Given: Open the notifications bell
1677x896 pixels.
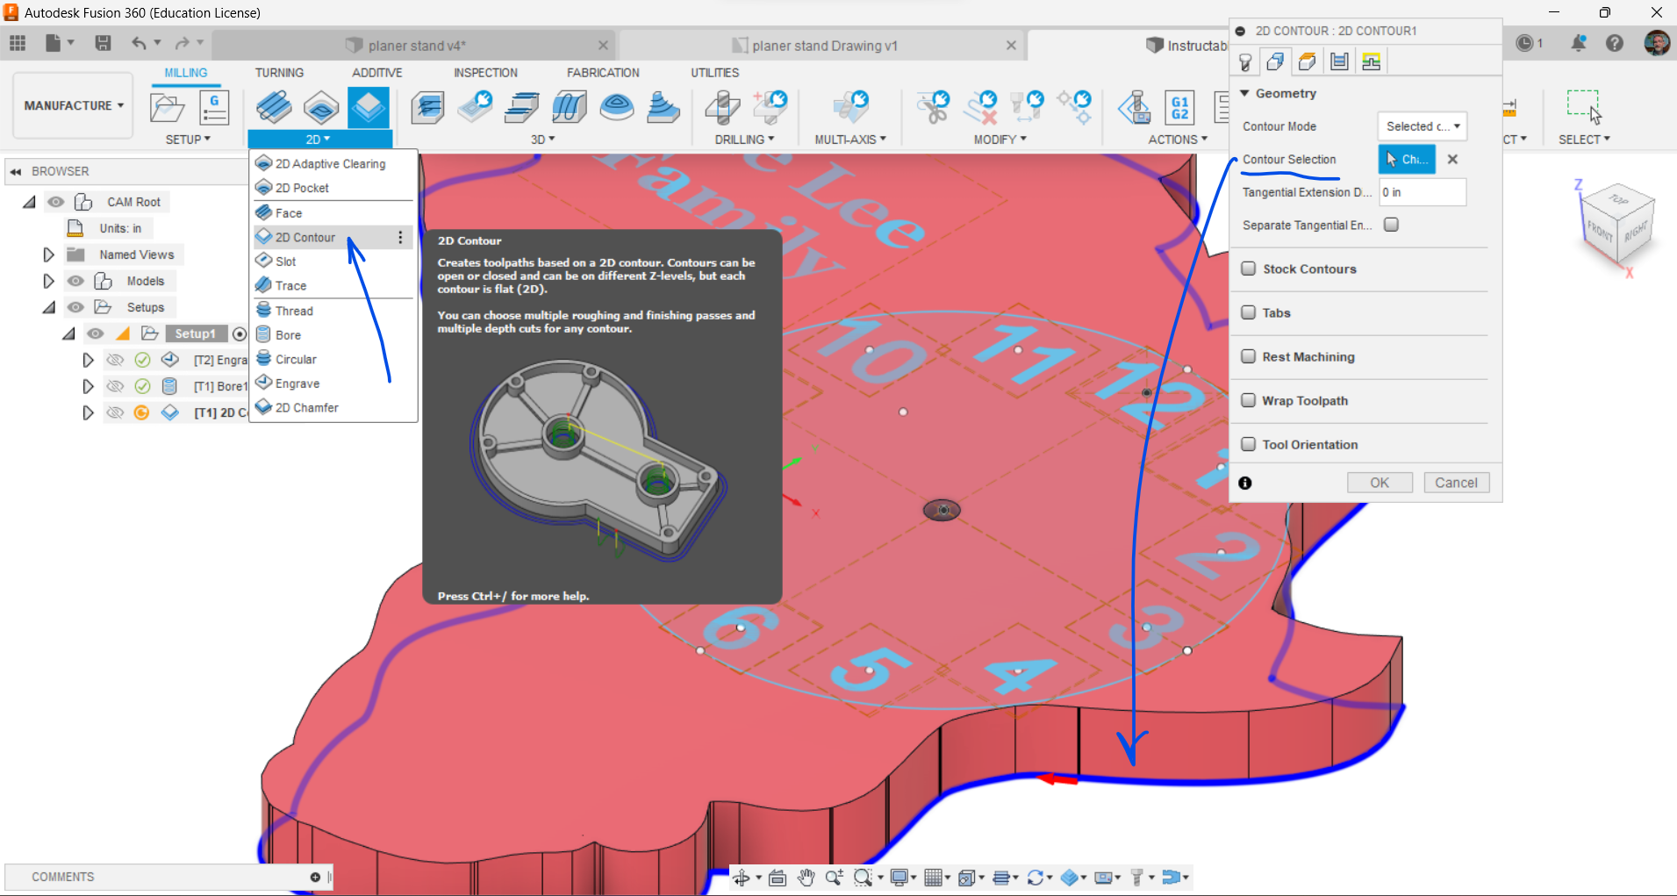Looking at the screenshot, I should coord(1579,43).
